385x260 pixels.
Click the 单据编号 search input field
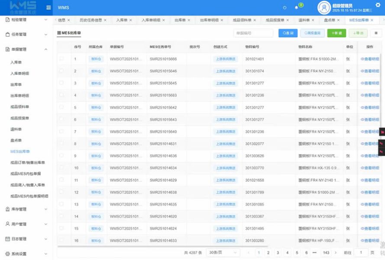point(253,33)
